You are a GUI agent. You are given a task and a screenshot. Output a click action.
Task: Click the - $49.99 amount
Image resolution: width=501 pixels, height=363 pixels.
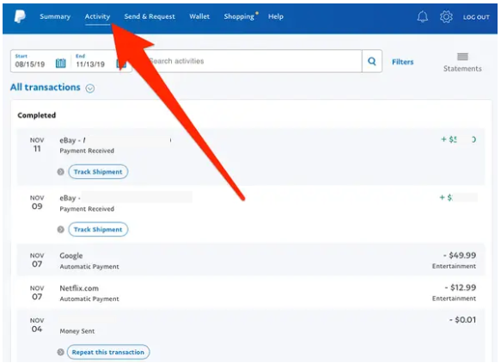click(x=460, y=255)
